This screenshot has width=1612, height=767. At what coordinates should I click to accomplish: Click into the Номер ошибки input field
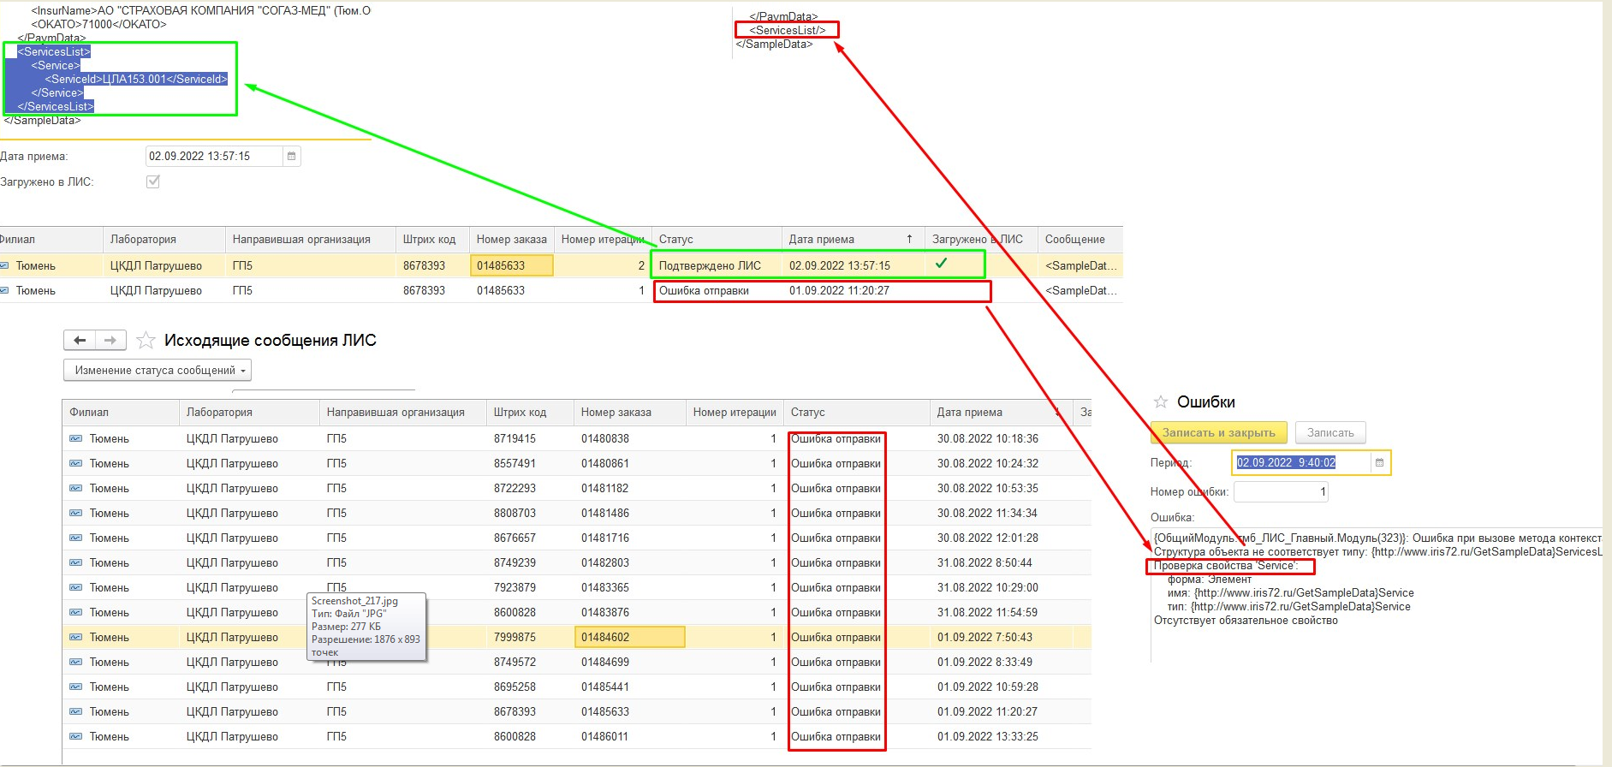click(1280, 492)
